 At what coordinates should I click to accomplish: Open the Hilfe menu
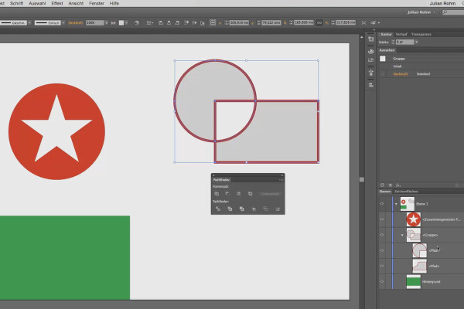tap(114, 4)
